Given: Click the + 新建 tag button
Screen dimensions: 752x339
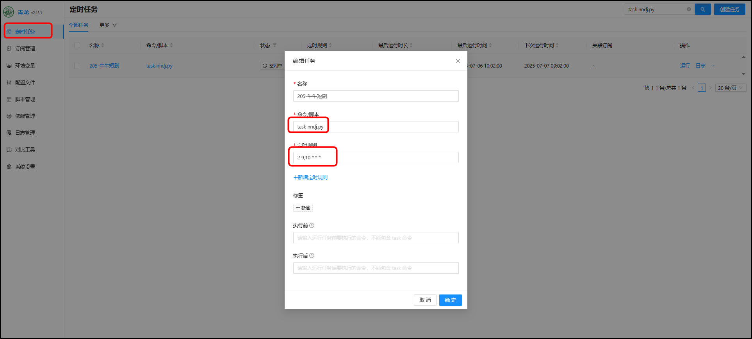Looking at the screenshot, I should (x=303, y=208).
